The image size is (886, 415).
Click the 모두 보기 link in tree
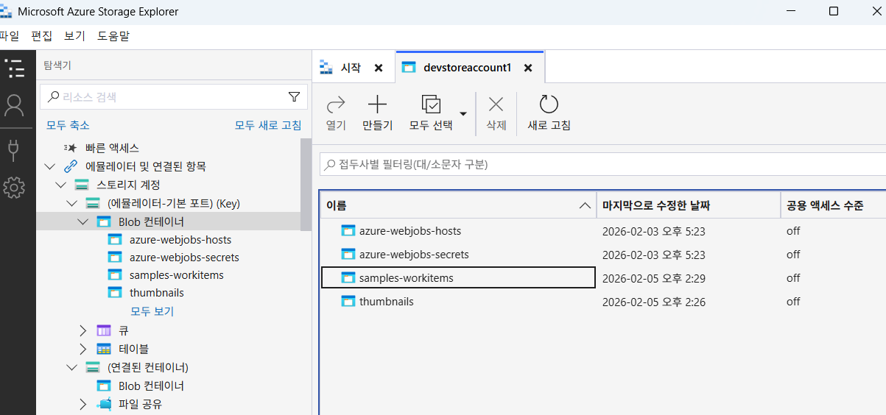(152, 311)
